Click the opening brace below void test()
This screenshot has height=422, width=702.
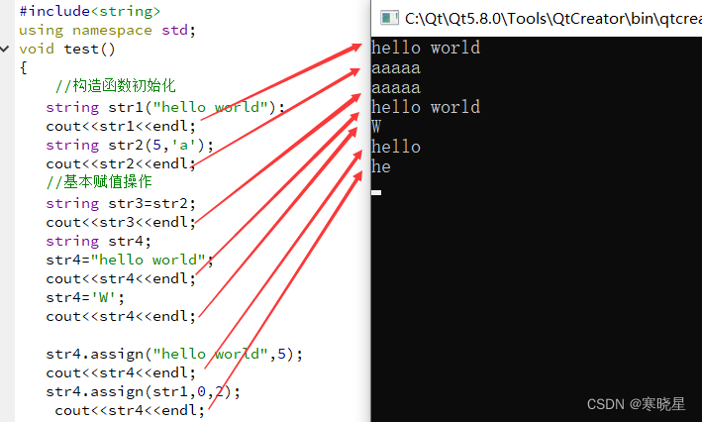pyautogui.click(x=24, y=67)
